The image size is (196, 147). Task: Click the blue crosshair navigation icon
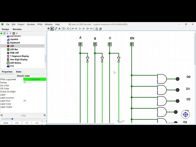(186, 114)
